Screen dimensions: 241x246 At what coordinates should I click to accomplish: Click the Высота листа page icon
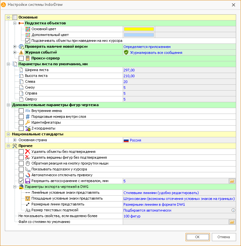[x=21, y=76]
